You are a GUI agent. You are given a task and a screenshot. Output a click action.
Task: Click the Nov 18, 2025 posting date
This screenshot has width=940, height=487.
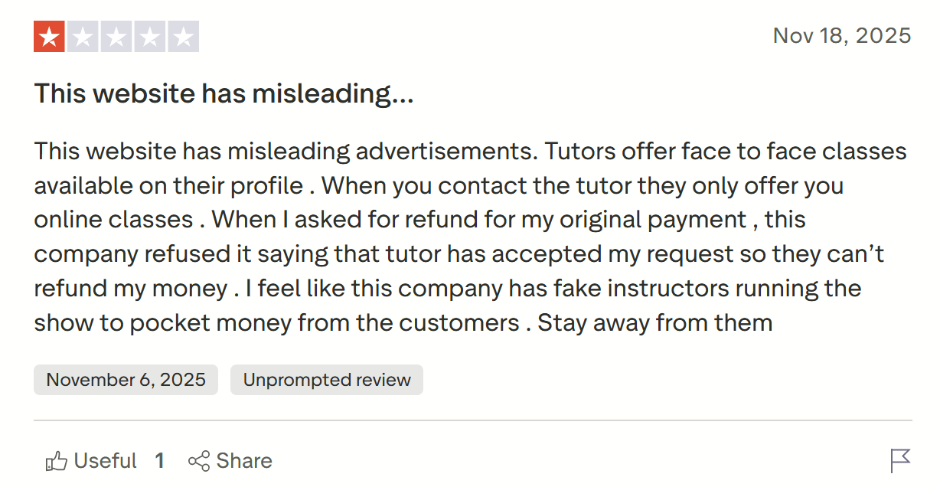842,35
